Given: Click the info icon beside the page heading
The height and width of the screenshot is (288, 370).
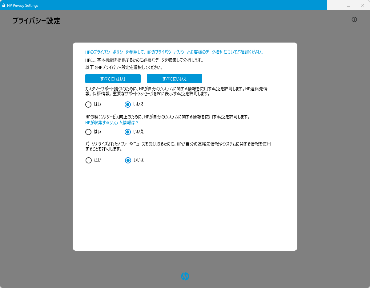Looking at the screenshot, I should pyautogui.click(x=354, y=19).
